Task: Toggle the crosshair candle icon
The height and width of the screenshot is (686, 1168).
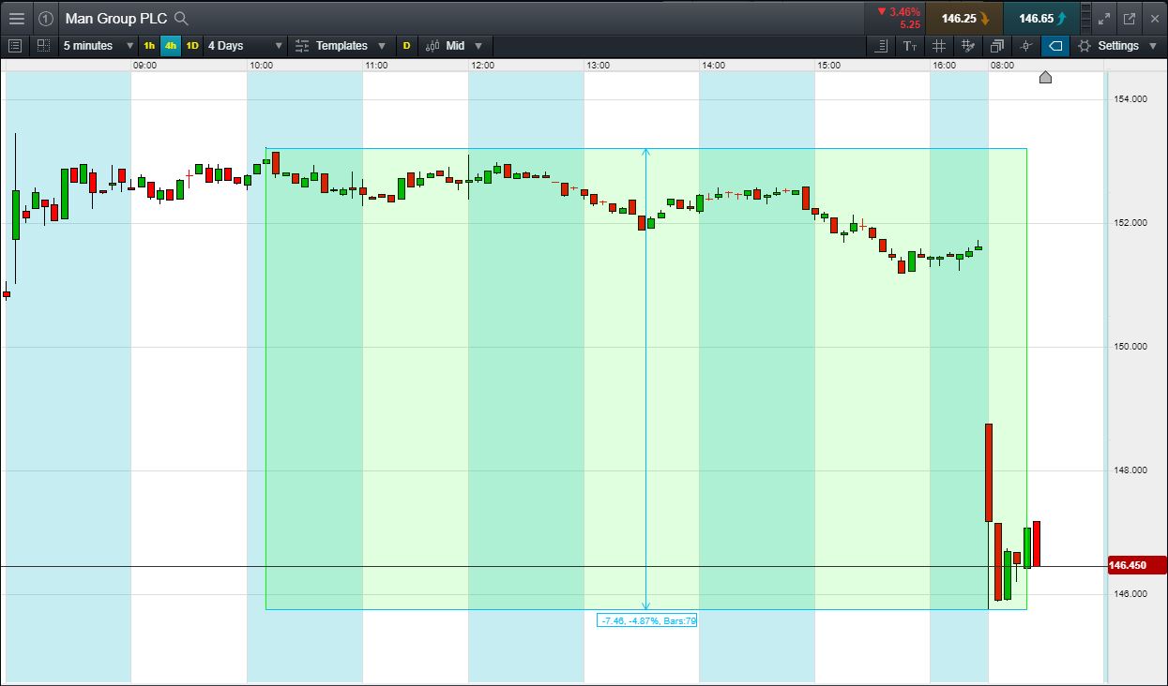Action: [1026, 45]
